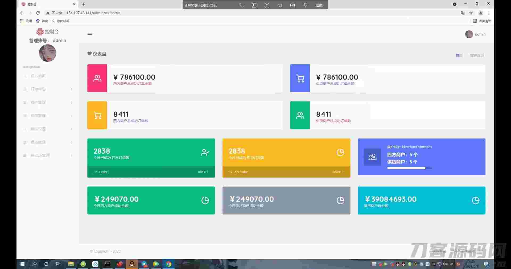
Task: Expand the chevron of the entry just below 系统设置
Action: click(72, 142)
